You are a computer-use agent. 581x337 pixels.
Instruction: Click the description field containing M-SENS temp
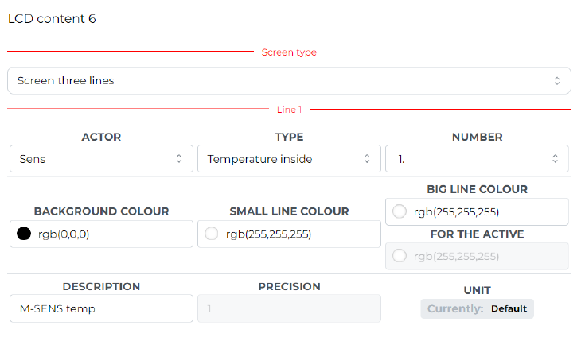coord(101,308)
